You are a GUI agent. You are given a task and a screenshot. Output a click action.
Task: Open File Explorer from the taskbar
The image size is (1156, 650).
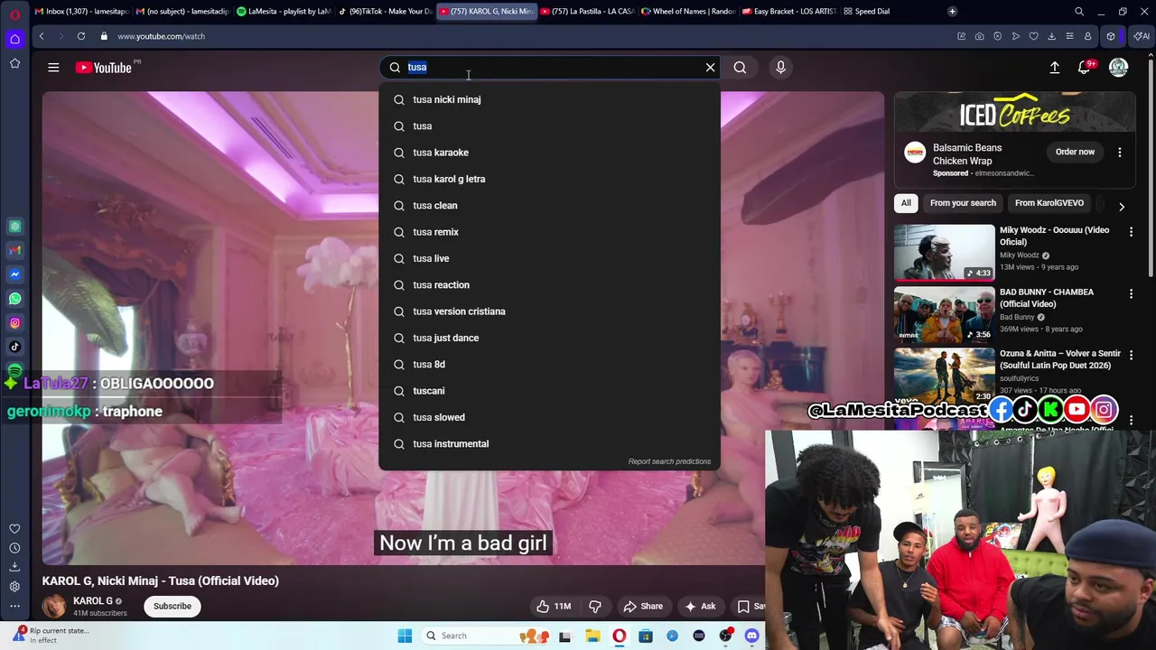point(592,636)
